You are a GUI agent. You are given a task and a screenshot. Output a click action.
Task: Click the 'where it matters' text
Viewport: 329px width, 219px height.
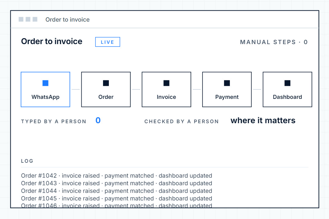coord(263,120)
